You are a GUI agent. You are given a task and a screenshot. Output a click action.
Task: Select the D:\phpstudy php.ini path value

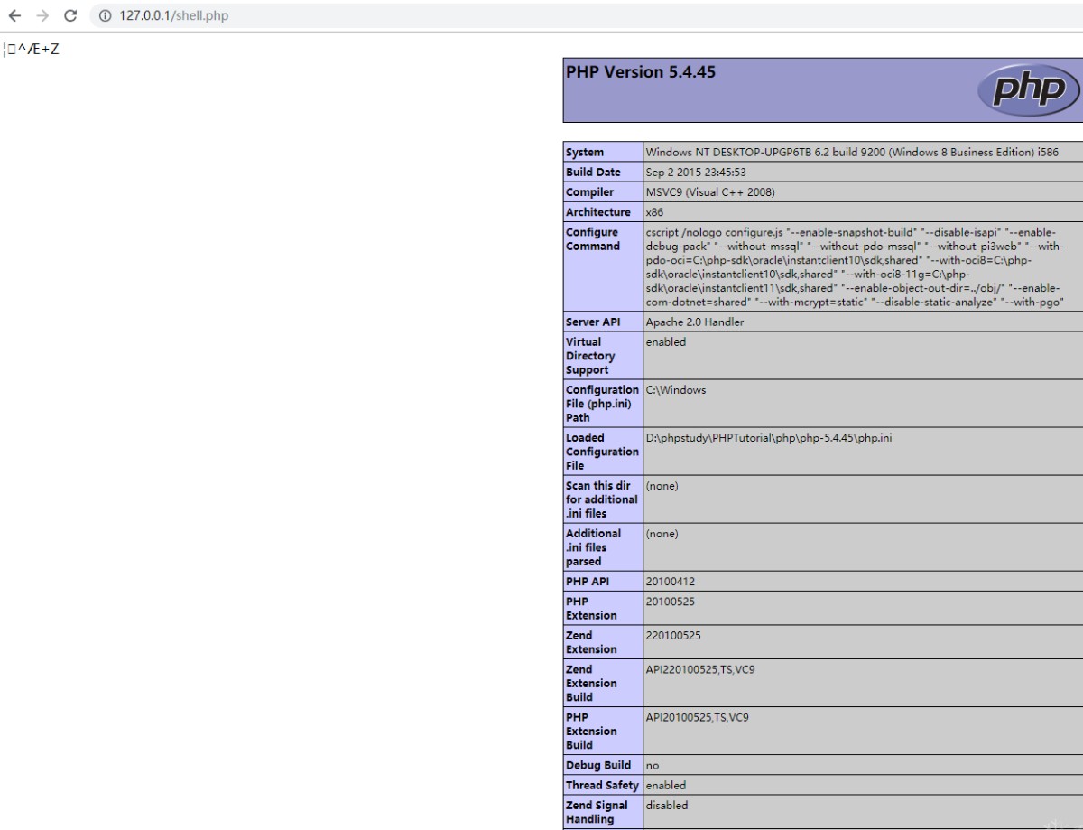770,437
